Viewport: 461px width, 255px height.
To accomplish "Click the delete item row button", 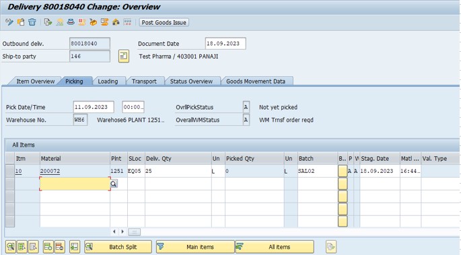I will (x=59, y=247).
